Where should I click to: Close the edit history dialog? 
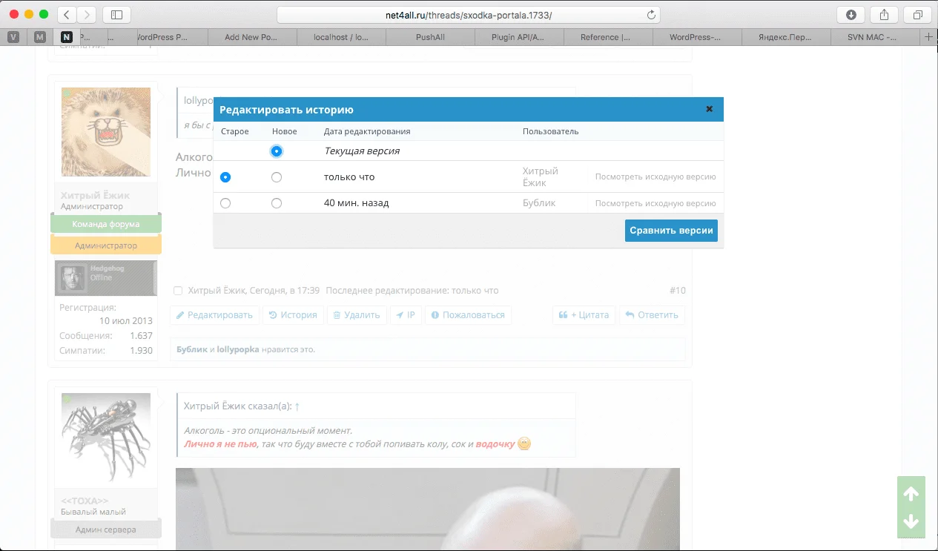pyautogui.click(x=709, y=109)
